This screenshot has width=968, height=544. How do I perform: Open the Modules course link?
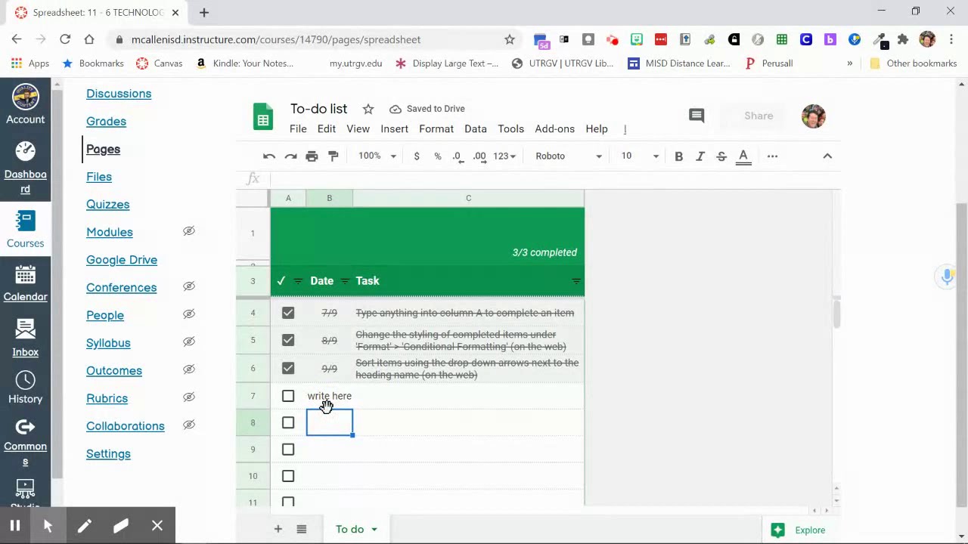click(110, 232)
